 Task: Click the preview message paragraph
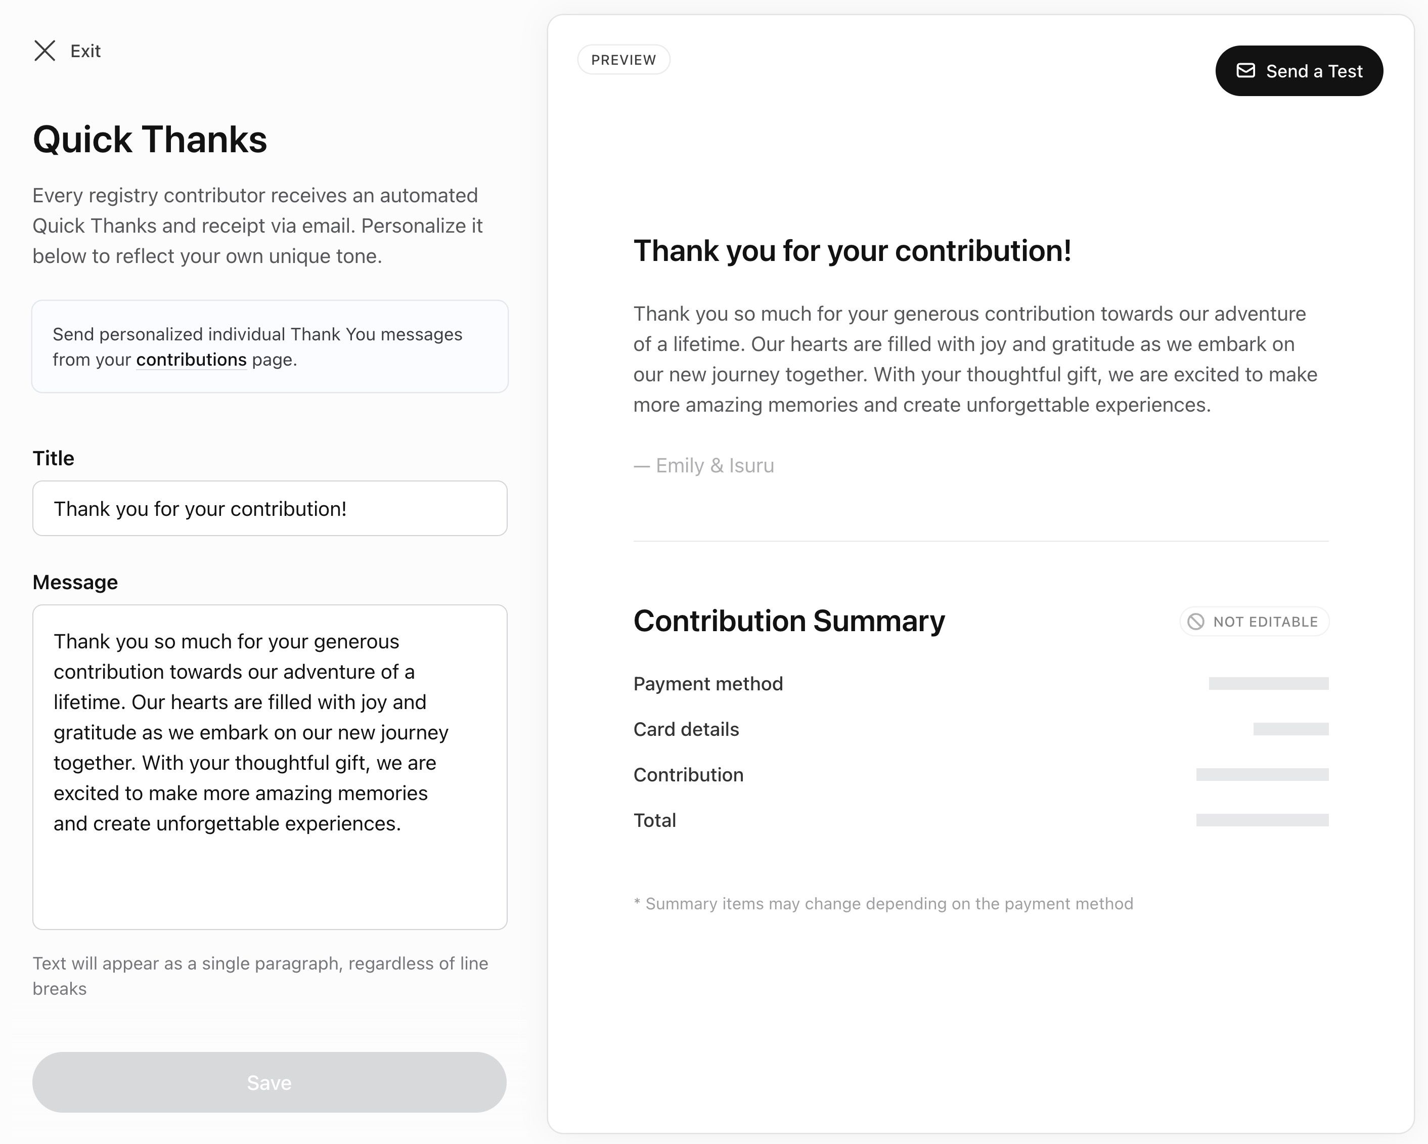[975, 359]
